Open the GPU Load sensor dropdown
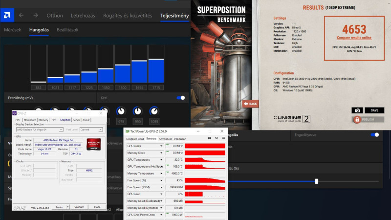The image size is (391, 220). pos(161,194)
